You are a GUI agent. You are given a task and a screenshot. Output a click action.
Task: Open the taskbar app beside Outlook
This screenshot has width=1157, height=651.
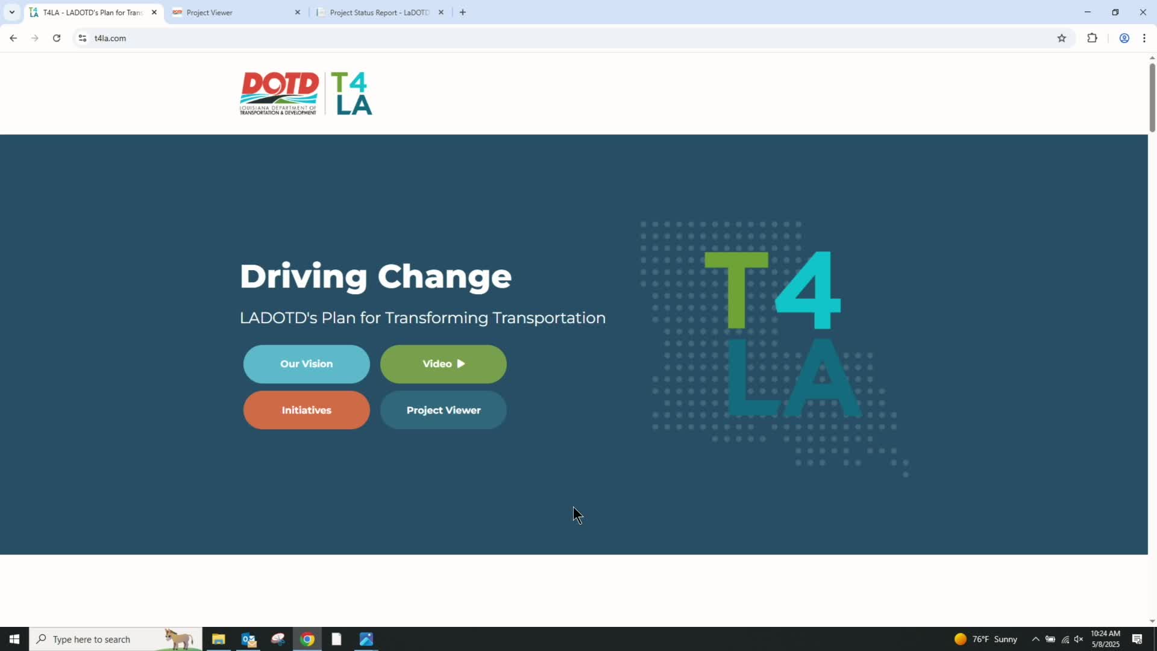tap(278, 639)
